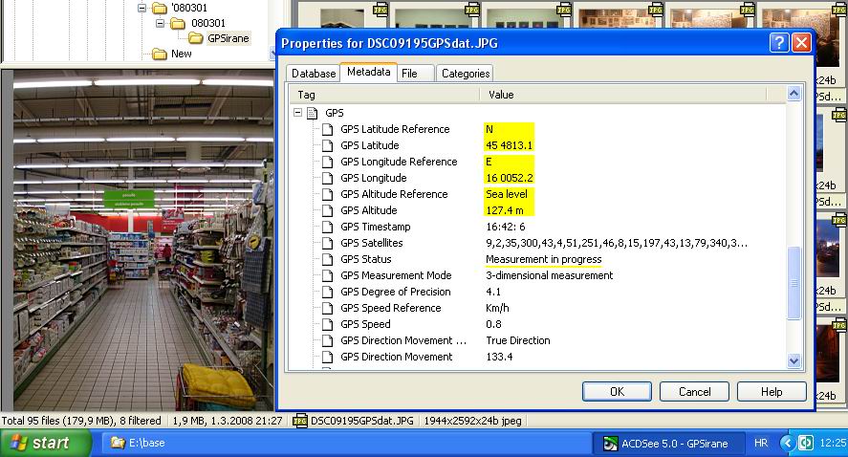The width and height of the screenshot is (848, 457).
Task: Click the OK button
Action: pyautogui.click(x=617, y=392)
